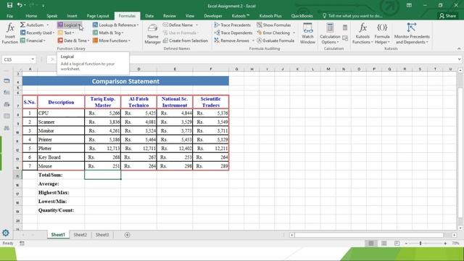Save the workbook from quick access toolbar
Screen dimensions: 464x261
[9, 5]
